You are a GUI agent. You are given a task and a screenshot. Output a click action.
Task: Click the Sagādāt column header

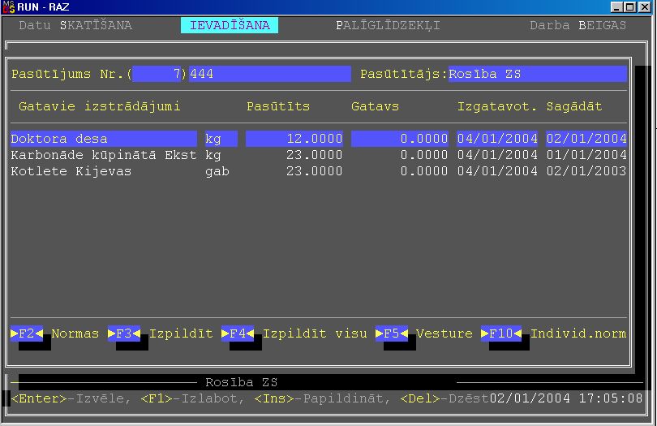(x=574, y=106)
